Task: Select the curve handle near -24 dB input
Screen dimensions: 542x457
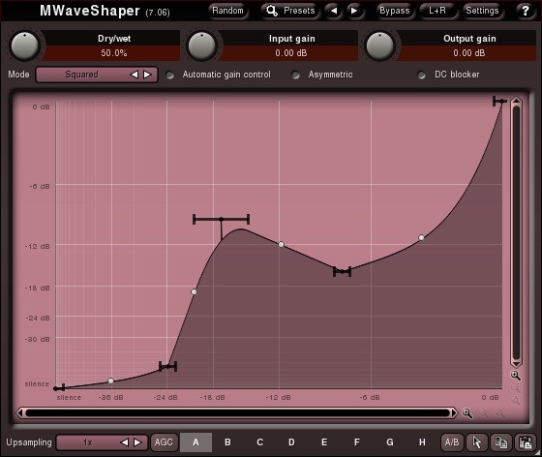Action: [168, 366]
